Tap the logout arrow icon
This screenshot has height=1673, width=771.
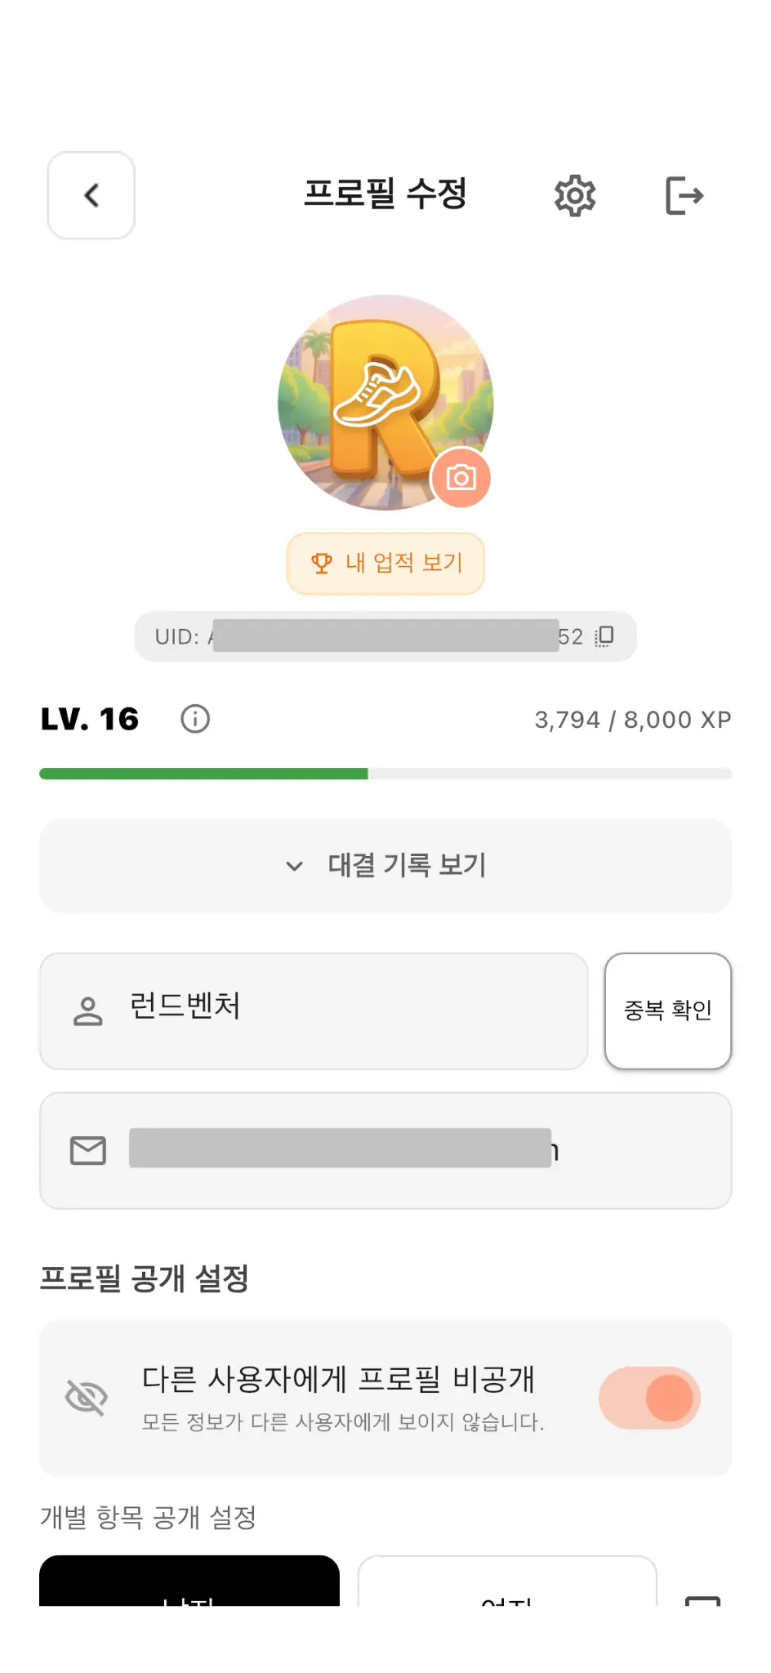click(684, 195)
